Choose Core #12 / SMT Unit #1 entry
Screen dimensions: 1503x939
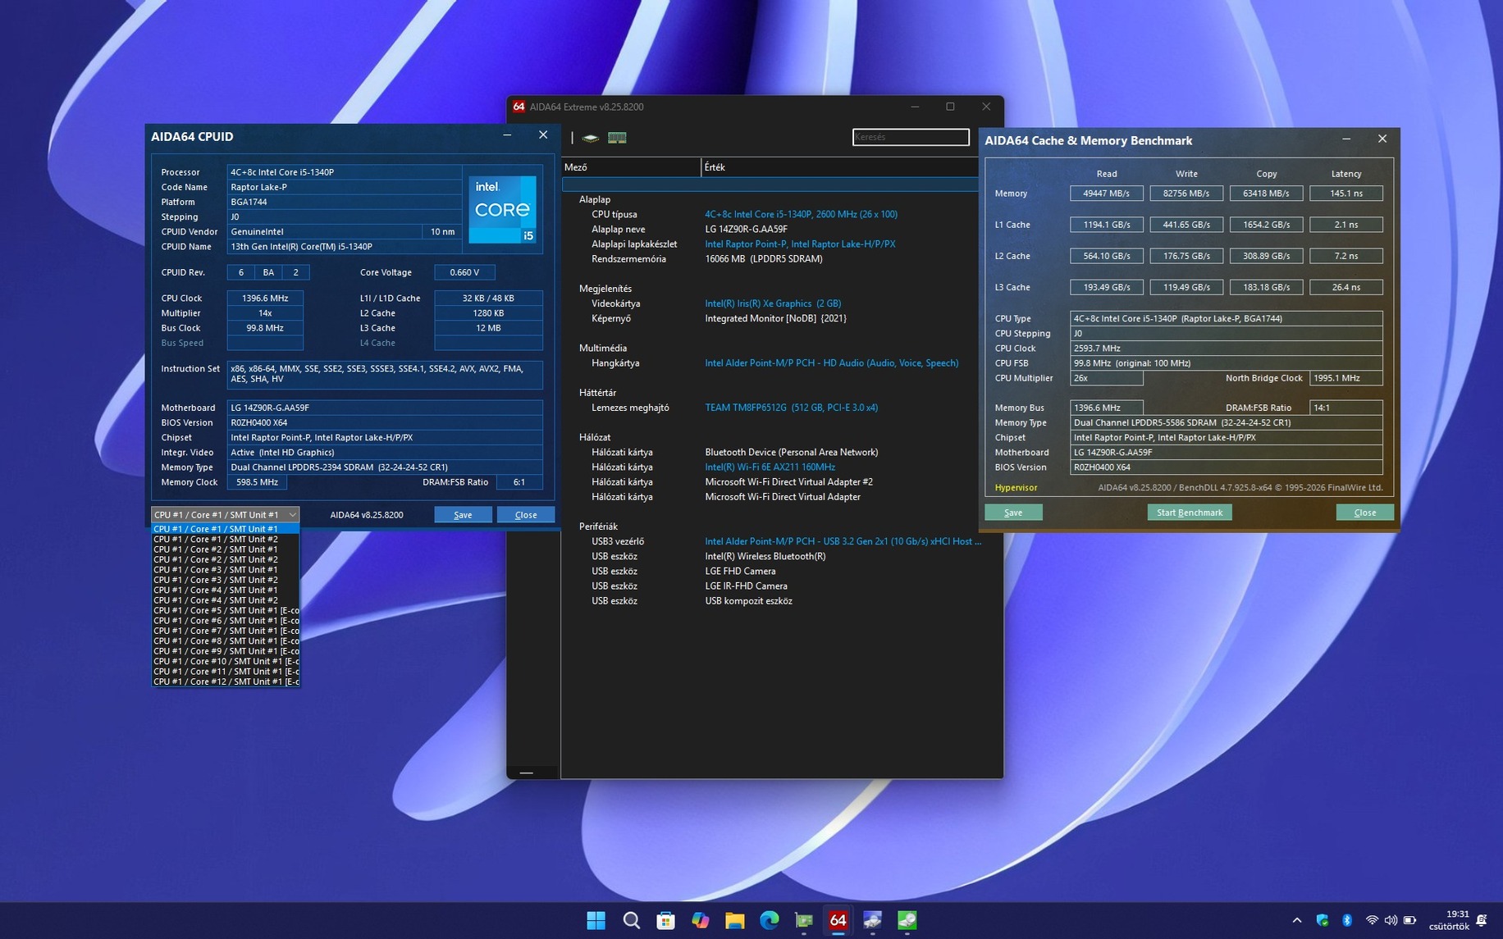[x=226, y=681]
